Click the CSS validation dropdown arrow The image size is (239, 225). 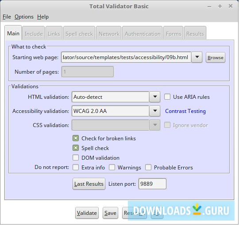tap(155, 125)
